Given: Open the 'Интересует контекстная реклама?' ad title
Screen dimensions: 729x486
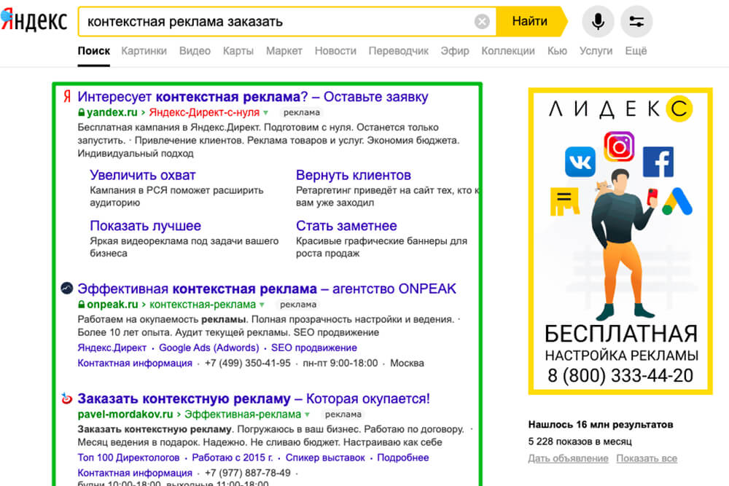Looking at the screenshot, I should pos(253,97).
